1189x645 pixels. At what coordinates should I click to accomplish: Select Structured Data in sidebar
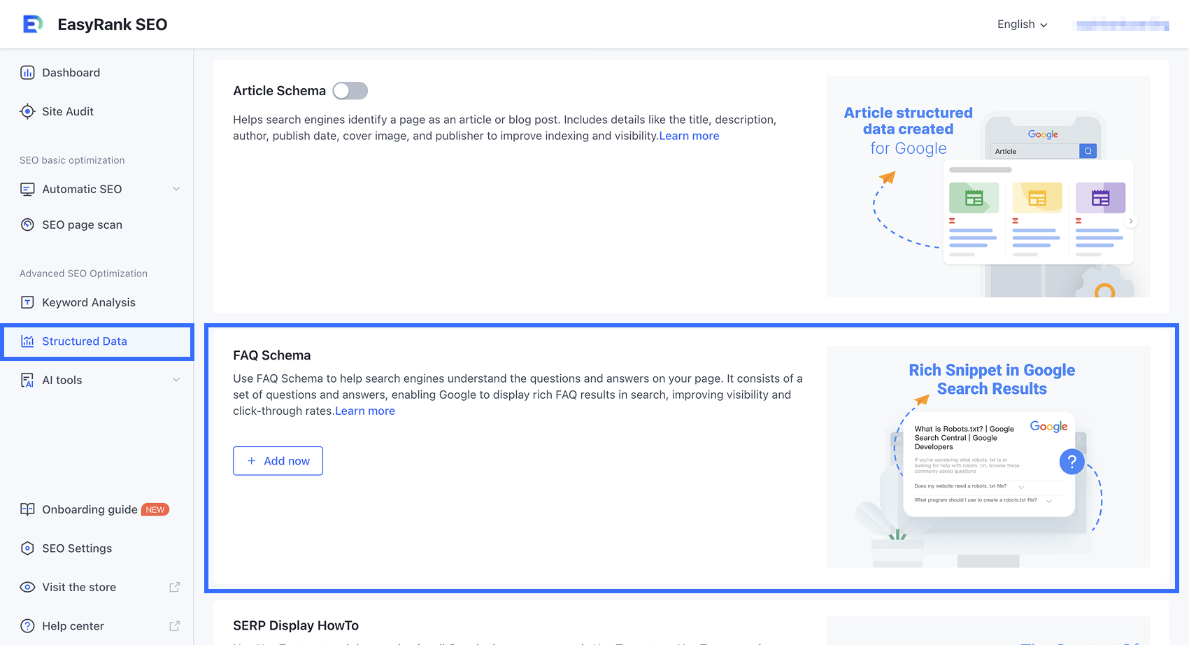(x=85, y=341)
